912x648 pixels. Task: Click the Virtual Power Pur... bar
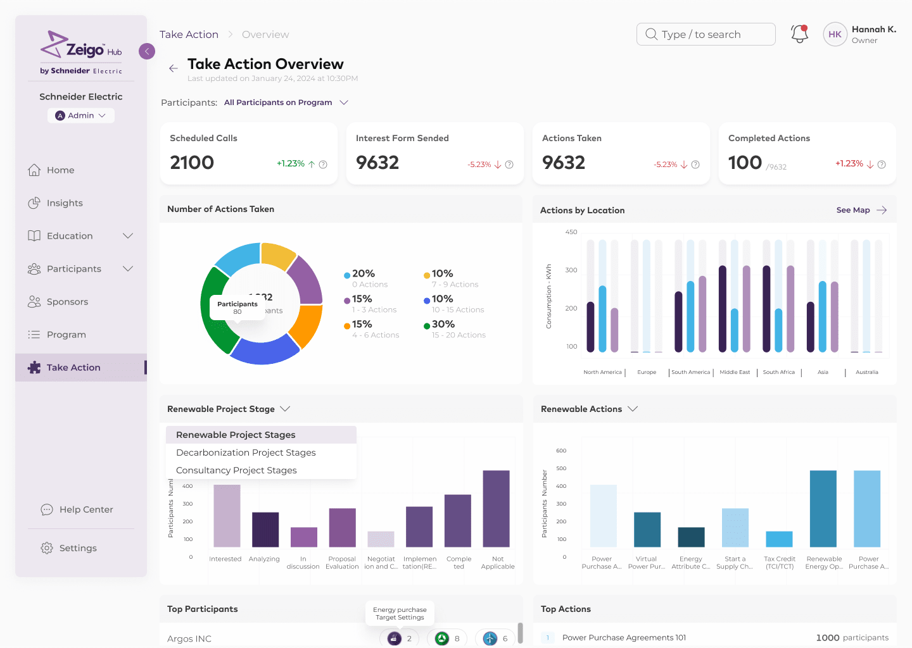647,529
